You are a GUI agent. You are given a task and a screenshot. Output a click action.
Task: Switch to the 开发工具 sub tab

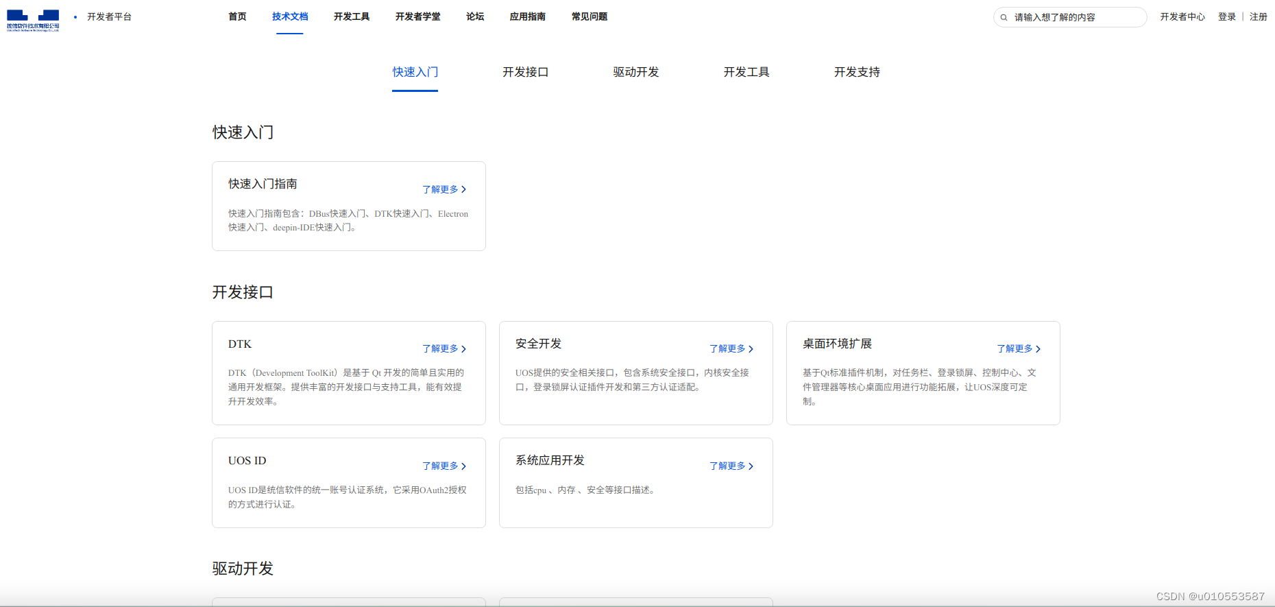746,72
